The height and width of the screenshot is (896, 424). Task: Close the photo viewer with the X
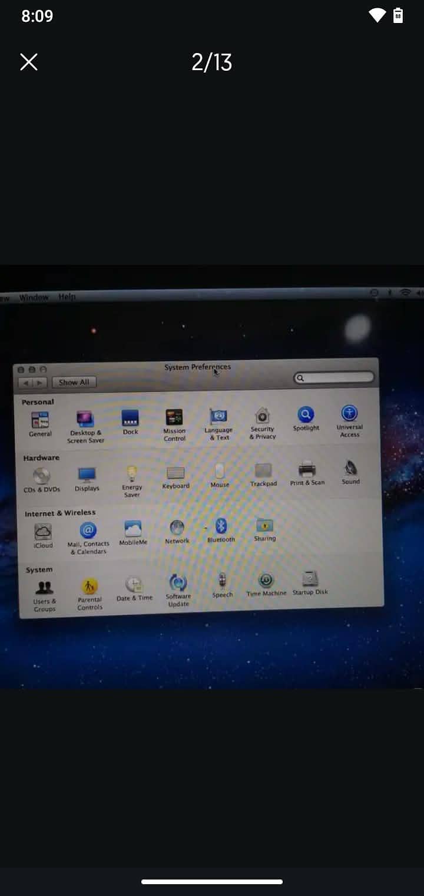[x=29, y=62]
